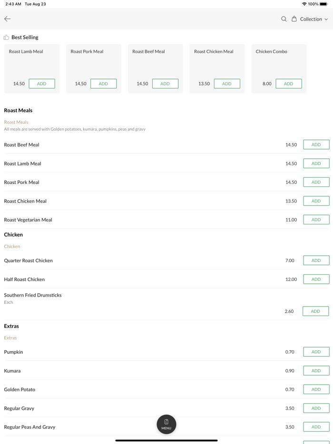Add Roast Lamb Meal from Best Selling
The image size is (333, 444).
pyautogui.click(x=42, y=84)
